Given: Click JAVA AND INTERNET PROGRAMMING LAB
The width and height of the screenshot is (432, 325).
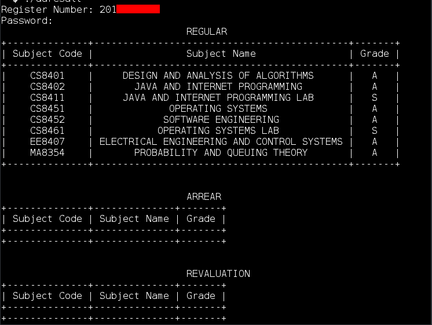Looking at the screenshot, I should (218, 97).
